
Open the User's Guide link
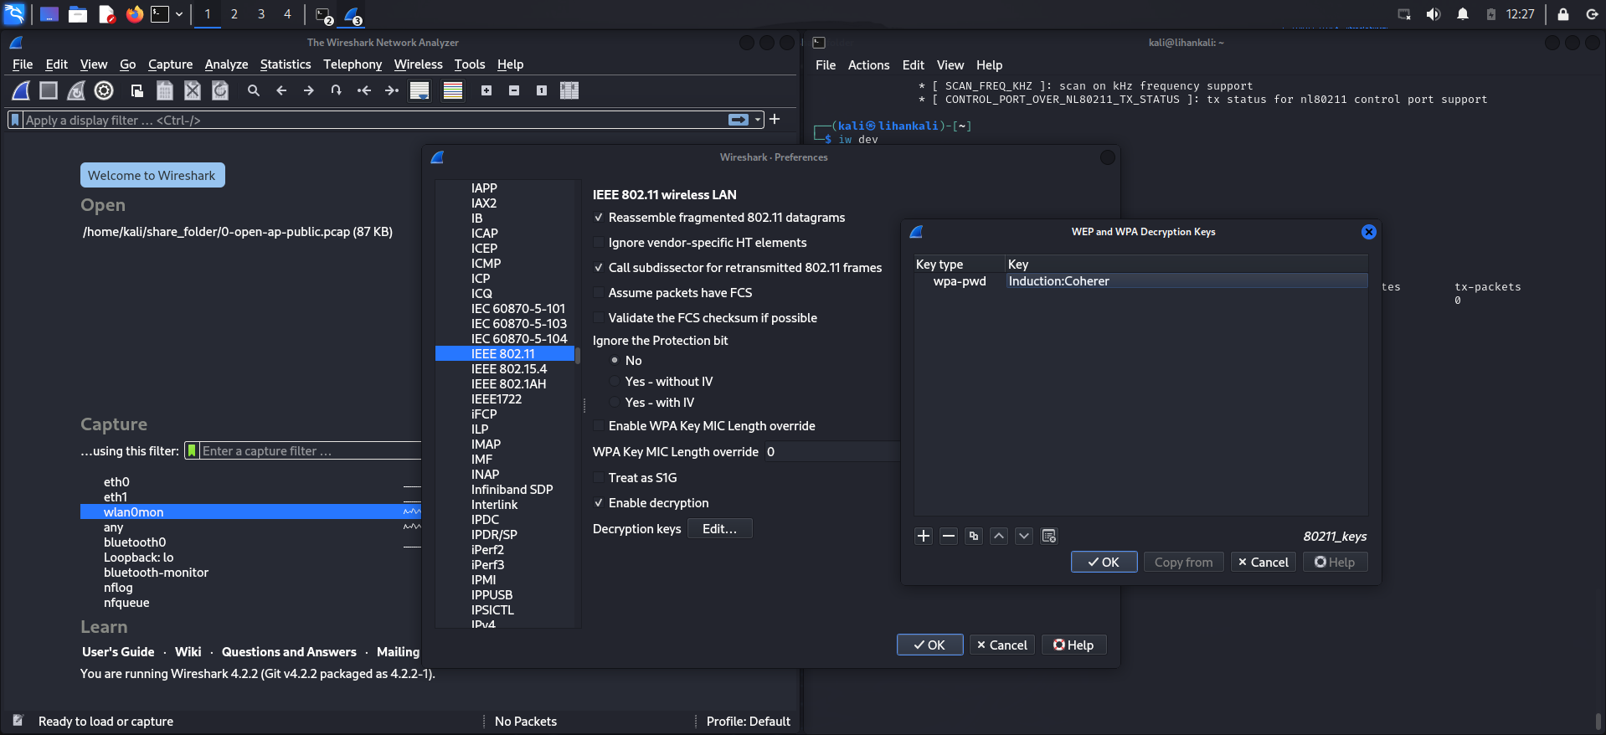point(118,652)
